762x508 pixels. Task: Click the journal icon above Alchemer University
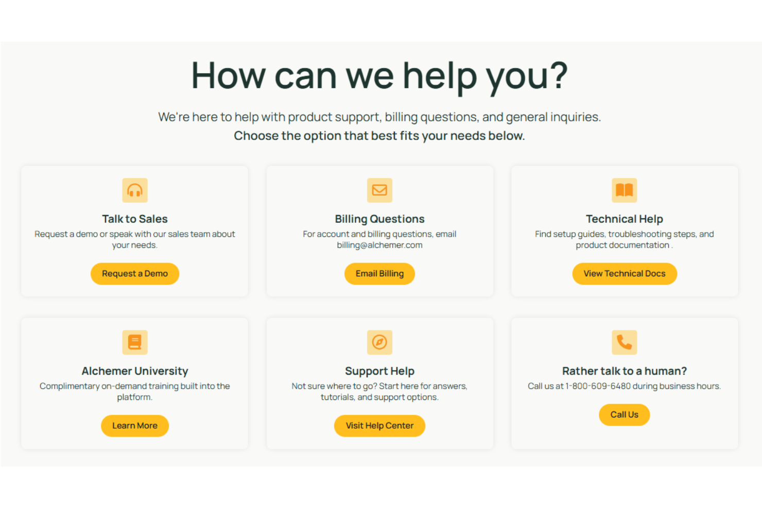[134, 342]
